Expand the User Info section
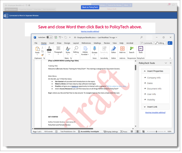Image resolution: width=182 pixels, height=153 pixels. [x=150, y=94]
